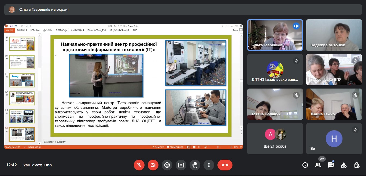Leave the call with red hang-up button
The width and height of the screenshot is (366, 176).
(225, 165)
